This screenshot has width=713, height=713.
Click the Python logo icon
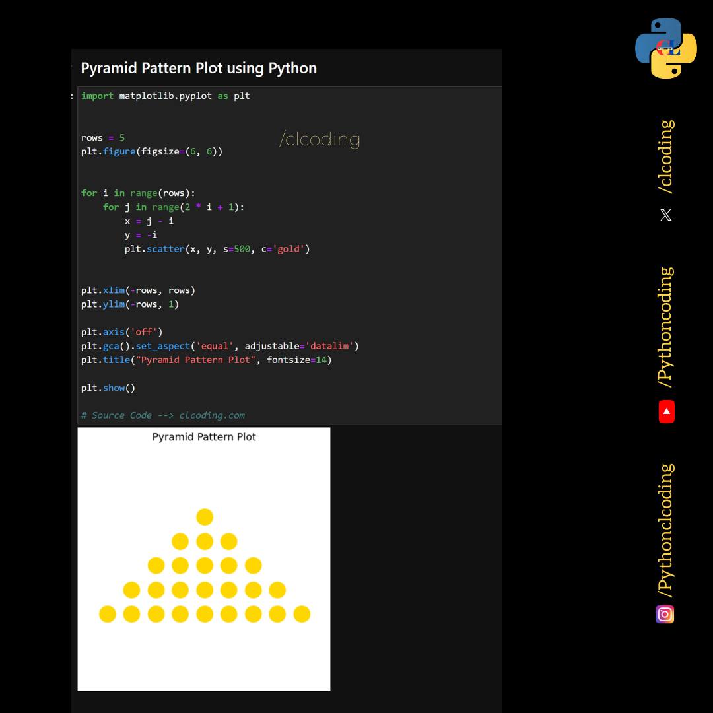(665, 48)
